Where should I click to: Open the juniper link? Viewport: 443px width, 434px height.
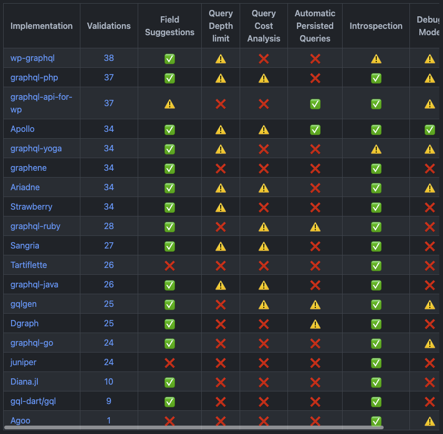[x=24, y=363]
